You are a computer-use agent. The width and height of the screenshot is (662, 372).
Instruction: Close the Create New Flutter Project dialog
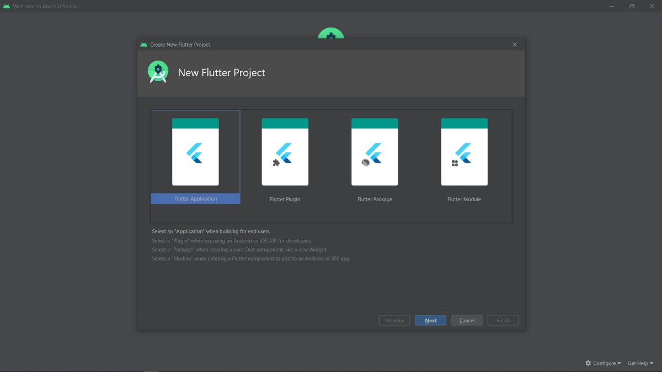[515, 45]
